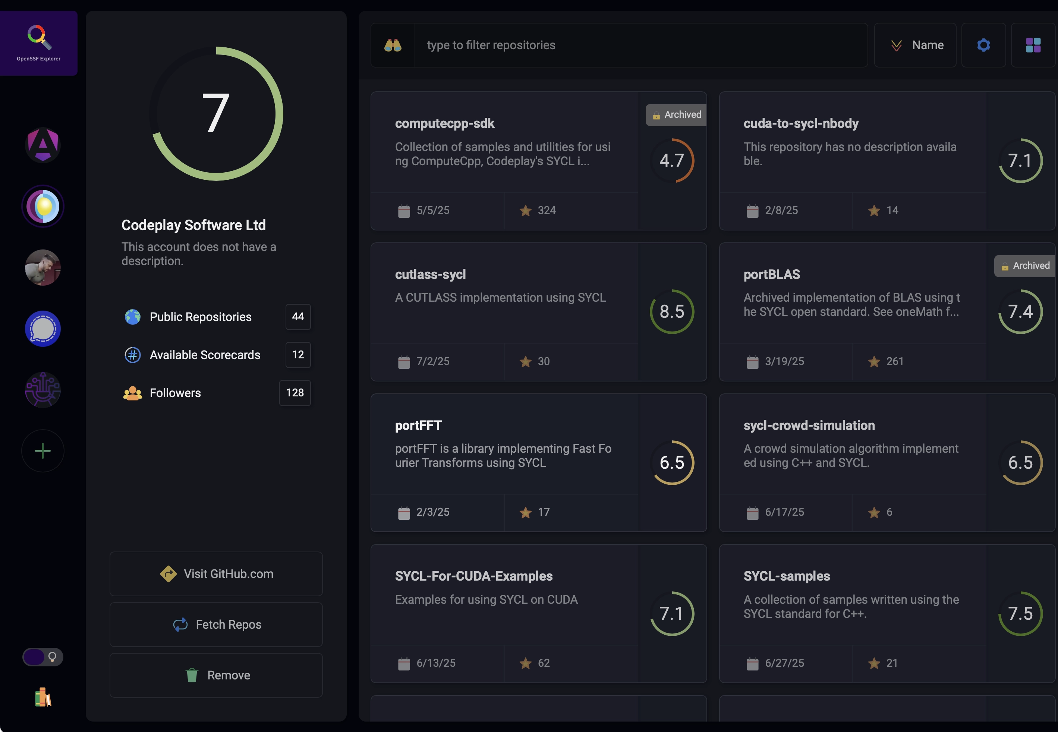Click the calendar icon beside 7/2/25

tap(404, 361)
